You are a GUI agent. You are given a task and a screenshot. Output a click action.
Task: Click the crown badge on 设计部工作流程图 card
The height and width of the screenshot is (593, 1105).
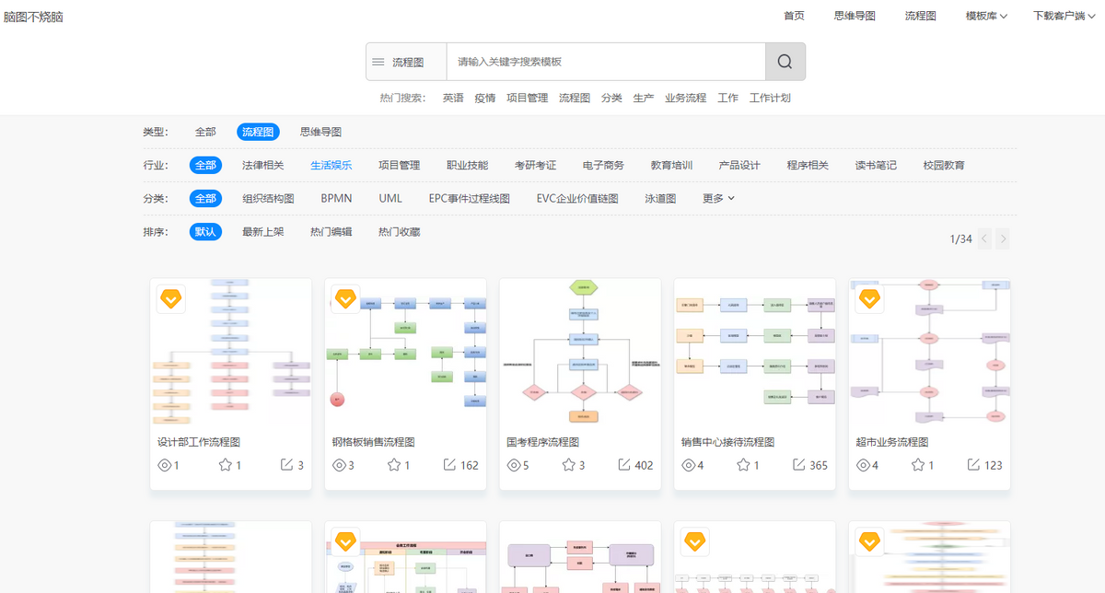click(x=170, y=298)
